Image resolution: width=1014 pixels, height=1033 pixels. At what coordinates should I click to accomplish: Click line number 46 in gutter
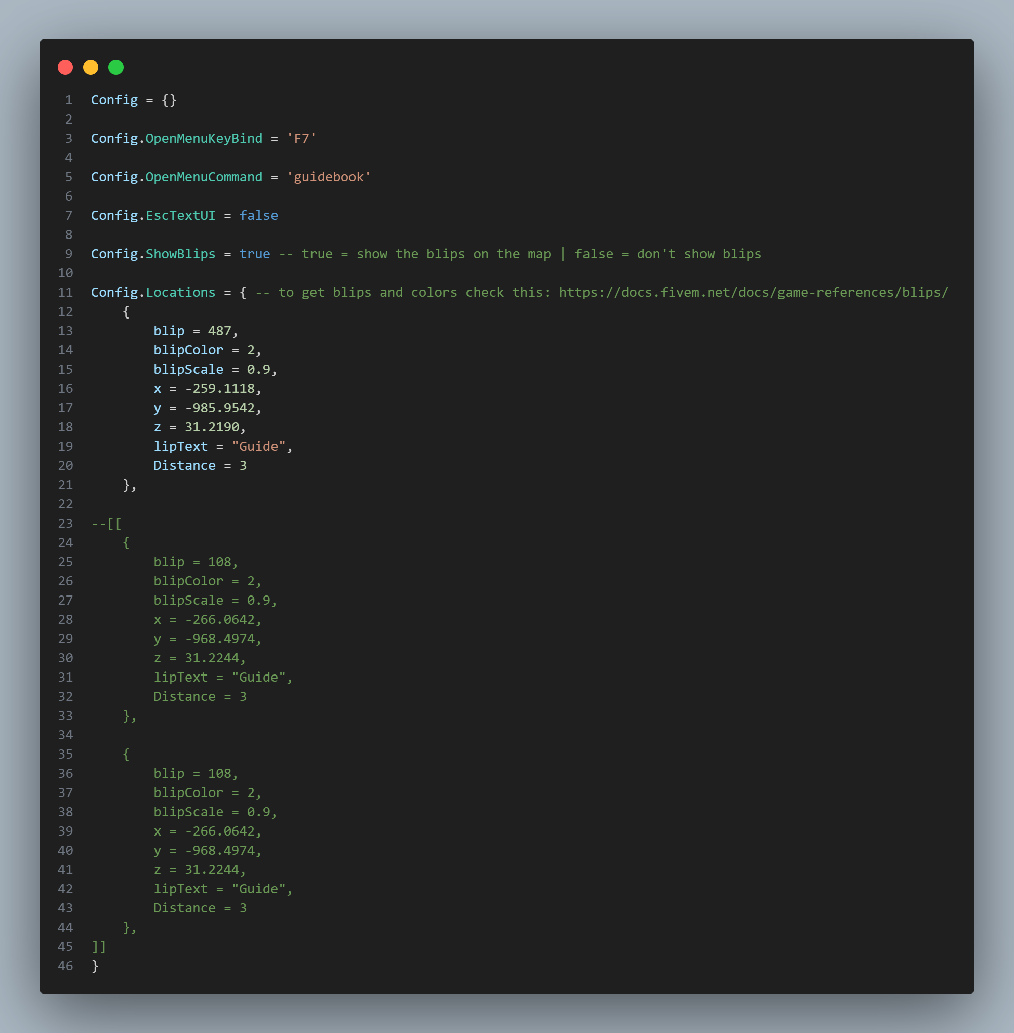click(x=65, y=965)
